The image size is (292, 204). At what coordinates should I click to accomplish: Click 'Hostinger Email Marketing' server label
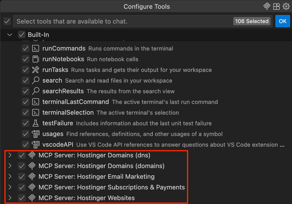(96, 177)
